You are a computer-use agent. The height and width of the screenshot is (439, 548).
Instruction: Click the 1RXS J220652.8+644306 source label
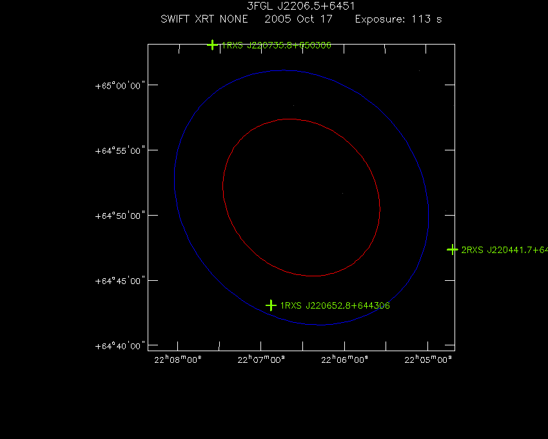[x=335, y=305]
